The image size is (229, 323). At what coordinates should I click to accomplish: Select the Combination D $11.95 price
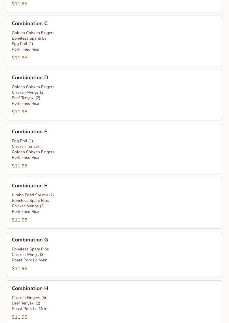tap(20, 112)
